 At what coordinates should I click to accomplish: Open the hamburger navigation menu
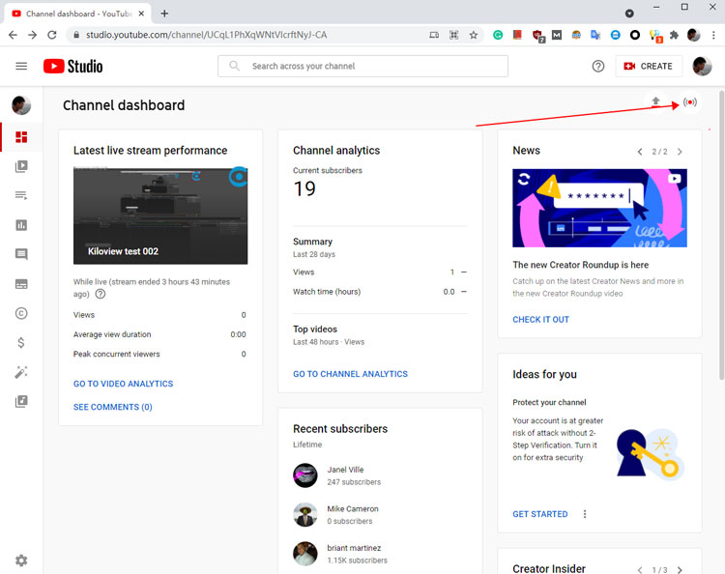pyautogui.click(x=21, y=66)
